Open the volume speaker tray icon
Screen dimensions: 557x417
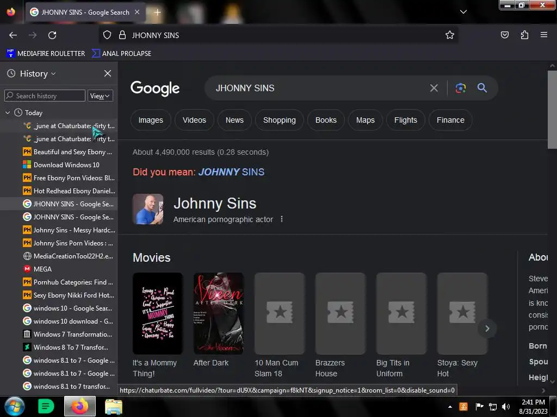pos(505,407)
